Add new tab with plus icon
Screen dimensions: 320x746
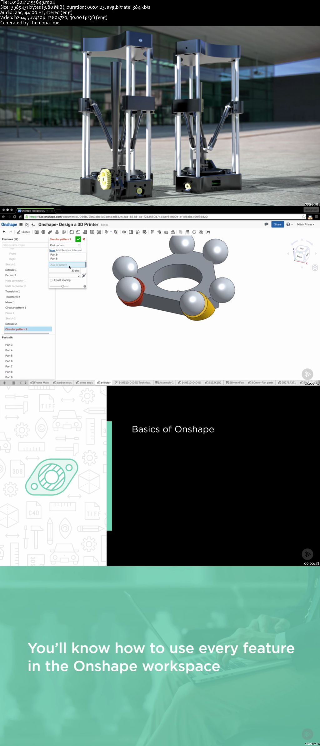(x=4, y=383)
